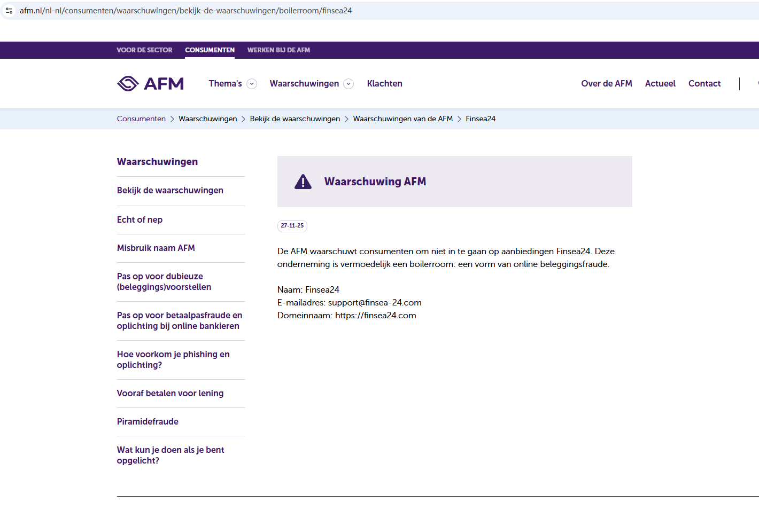Image resolution: width=759 pixels, height=518 pixels.
Task: Click the Naam: Finsea24 line
Action: (308, 290)
